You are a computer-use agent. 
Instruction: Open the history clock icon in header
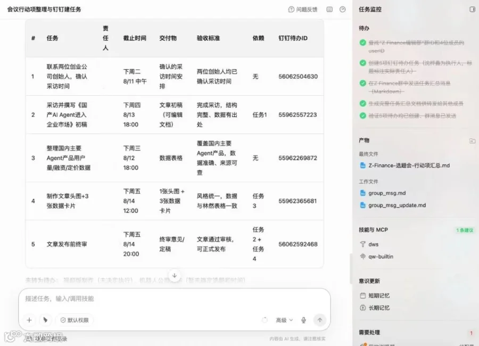pyautogui.click(x=343, y=10)
